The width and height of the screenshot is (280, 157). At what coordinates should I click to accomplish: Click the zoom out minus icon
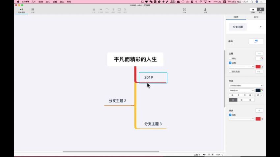click(209, 155)
